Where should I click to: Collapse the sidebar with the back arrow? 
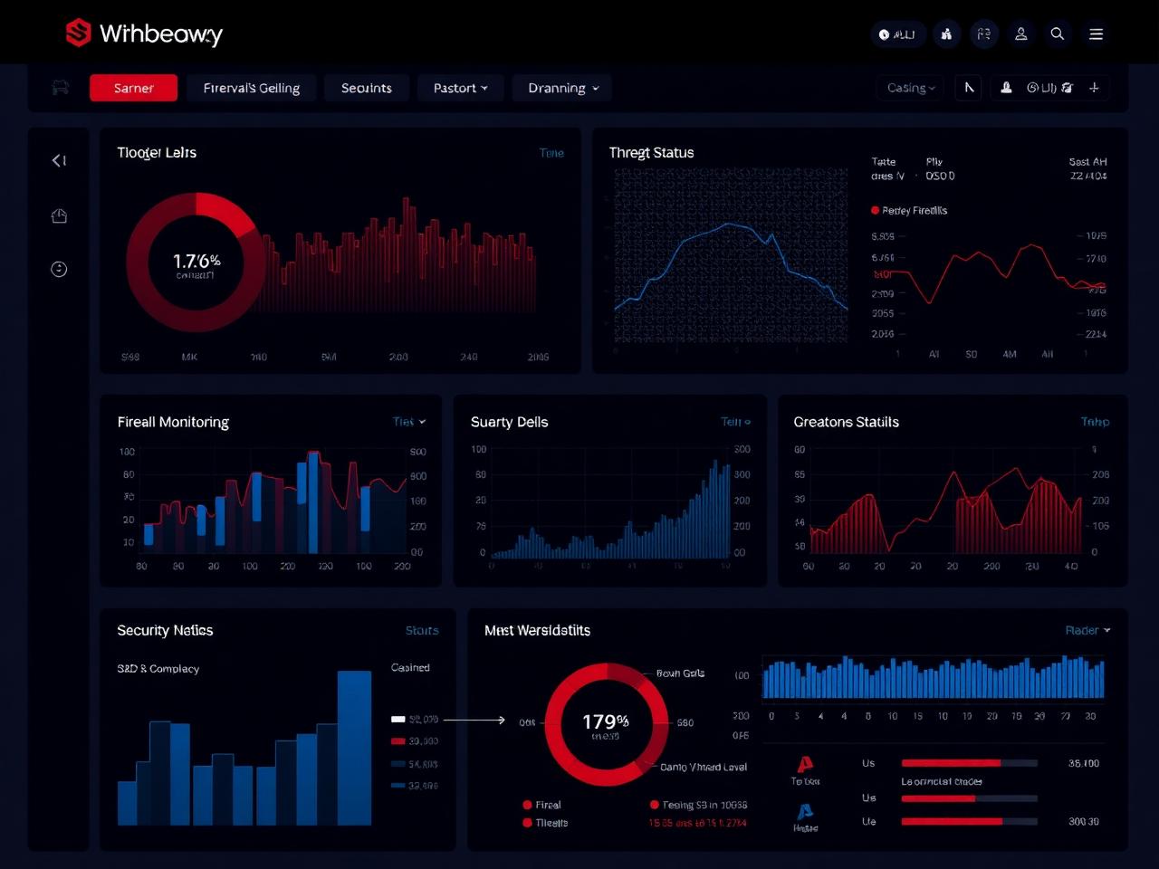[59, 160]
